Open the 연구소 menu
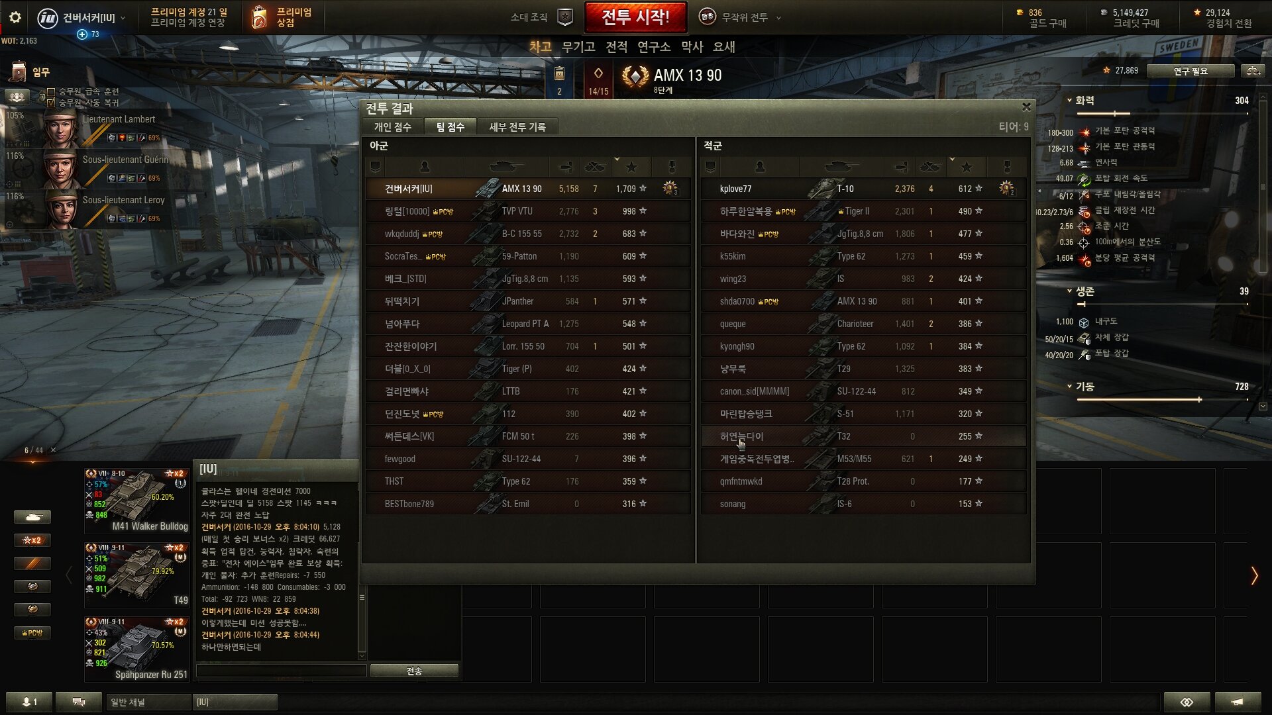 pyautogui.click(x=654, y=47)
